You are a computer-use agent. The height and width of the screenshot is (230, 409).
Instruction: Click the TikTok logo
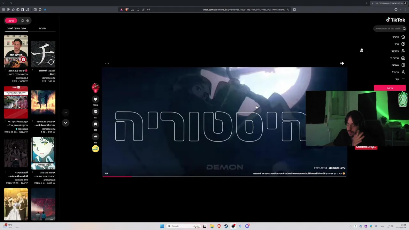396,20
